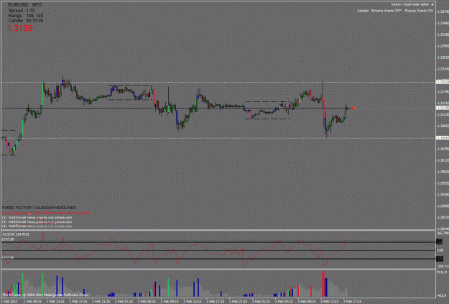
Task: Click the large red 1.3139 price display
Action: click(20, 28)
